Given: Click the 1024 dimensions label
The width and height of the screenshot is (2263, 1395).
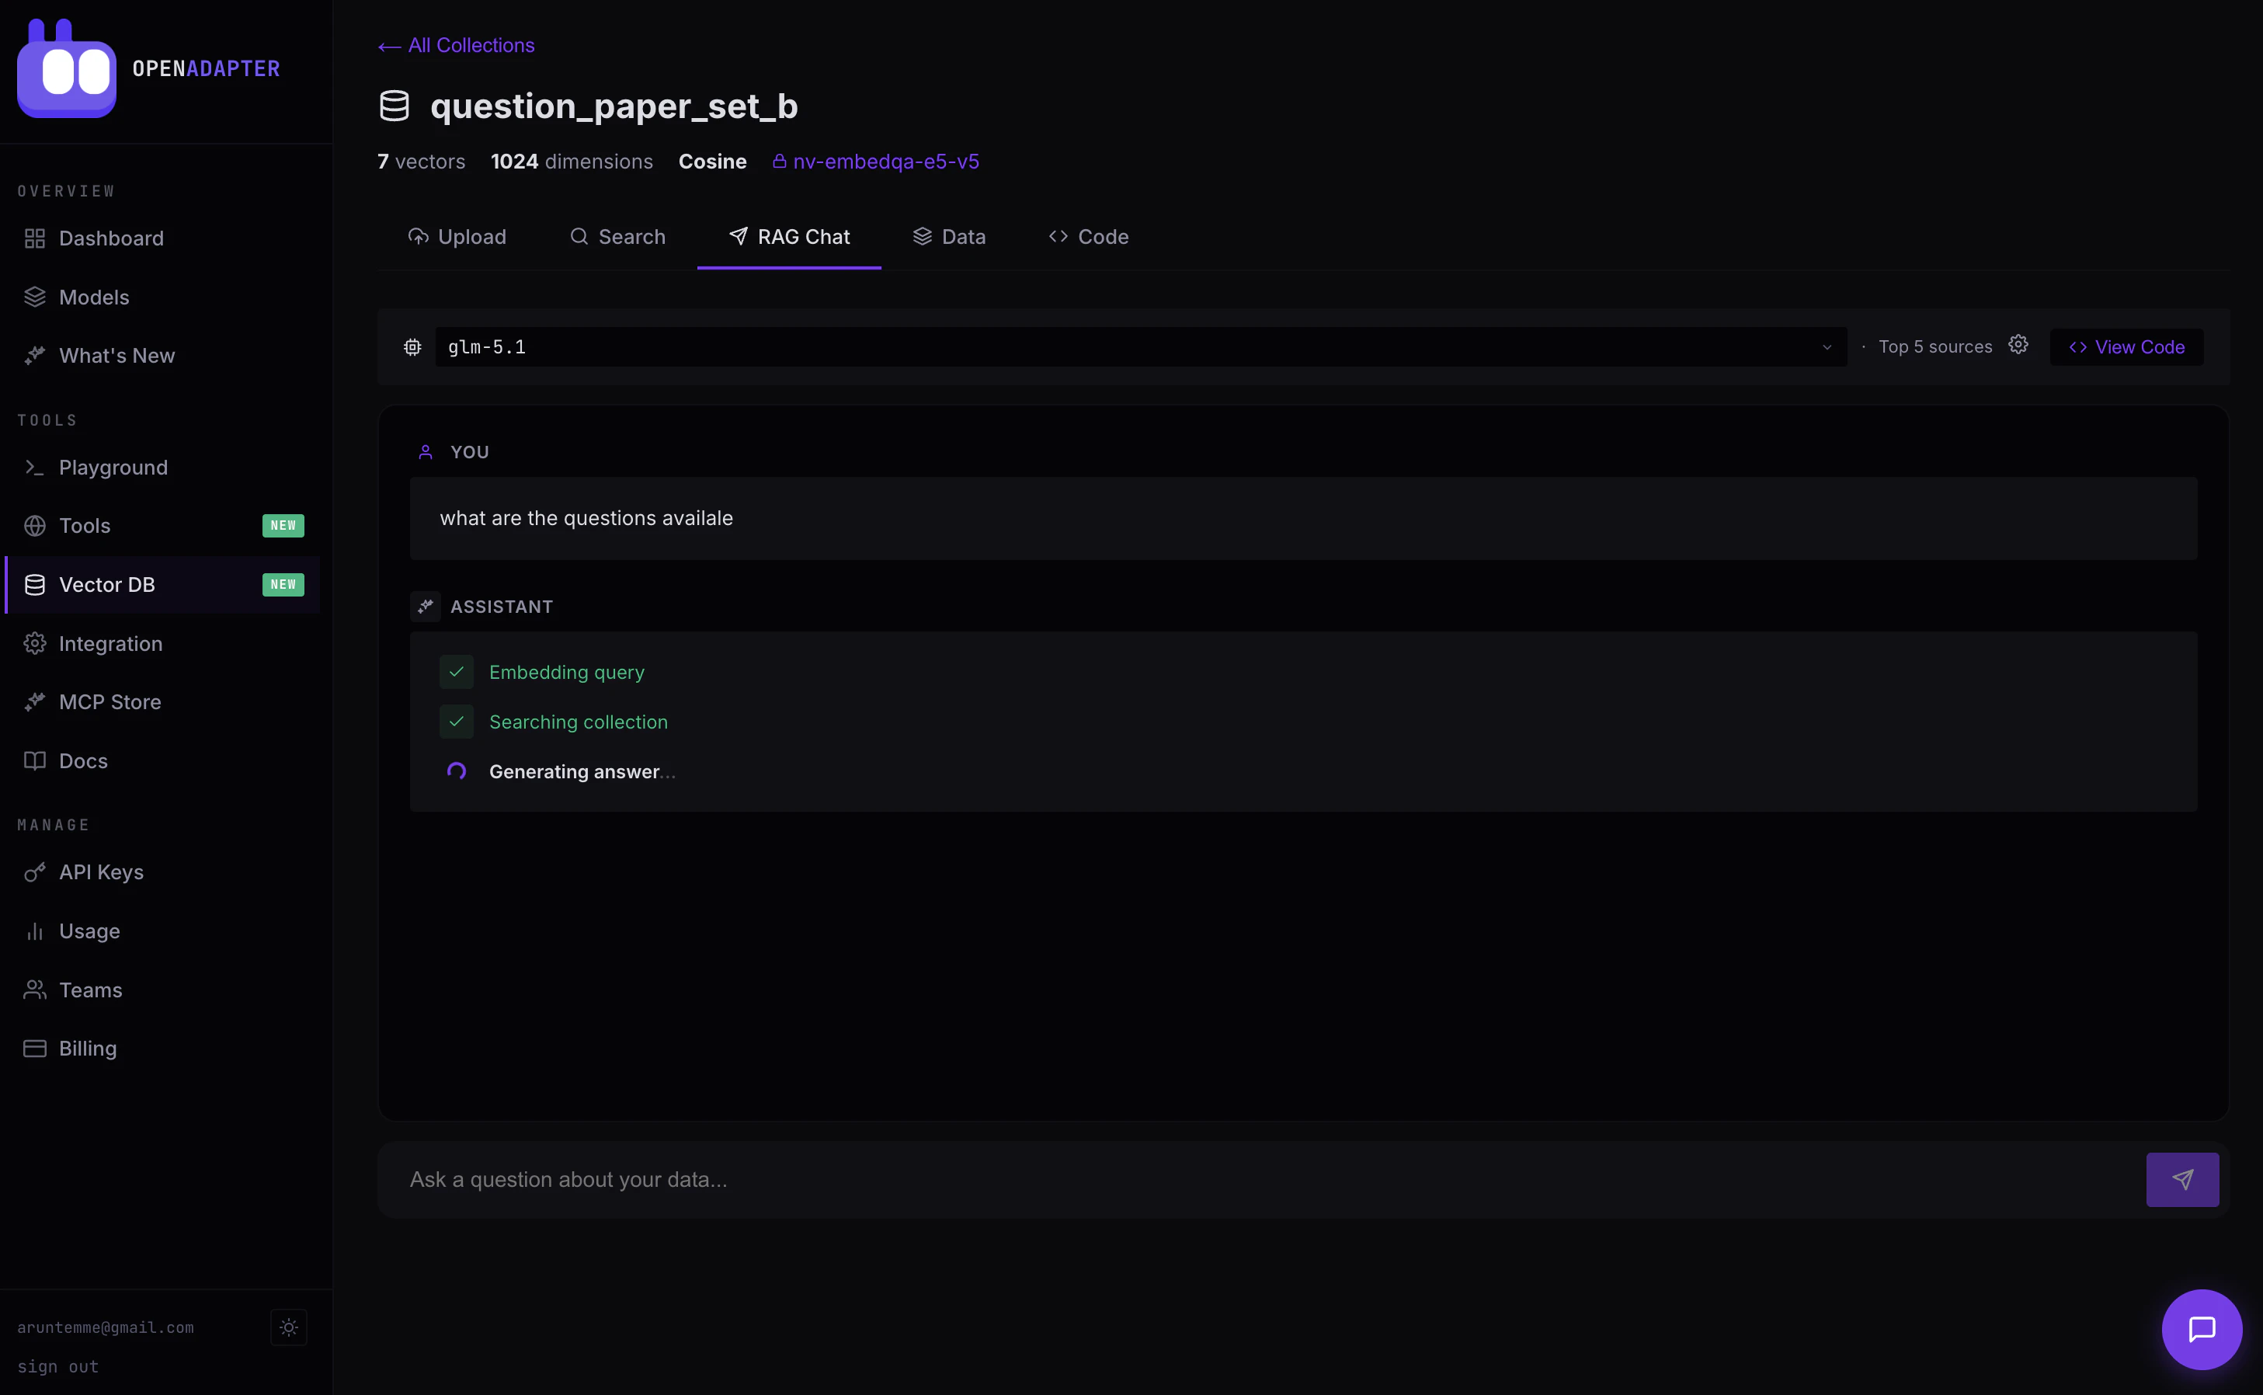Looking at the screenshot, I should (x=571, y=162).
